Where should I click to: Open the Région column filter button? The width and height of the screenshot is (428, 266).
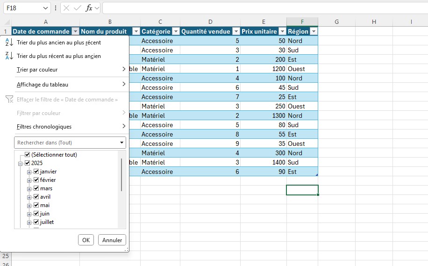313,31
